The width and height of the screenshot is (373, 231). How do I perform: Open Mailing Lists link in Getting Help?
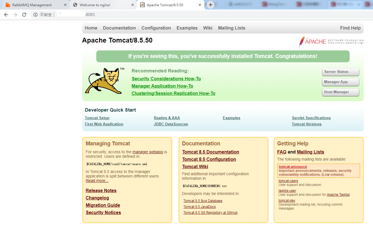coord(311,152)
